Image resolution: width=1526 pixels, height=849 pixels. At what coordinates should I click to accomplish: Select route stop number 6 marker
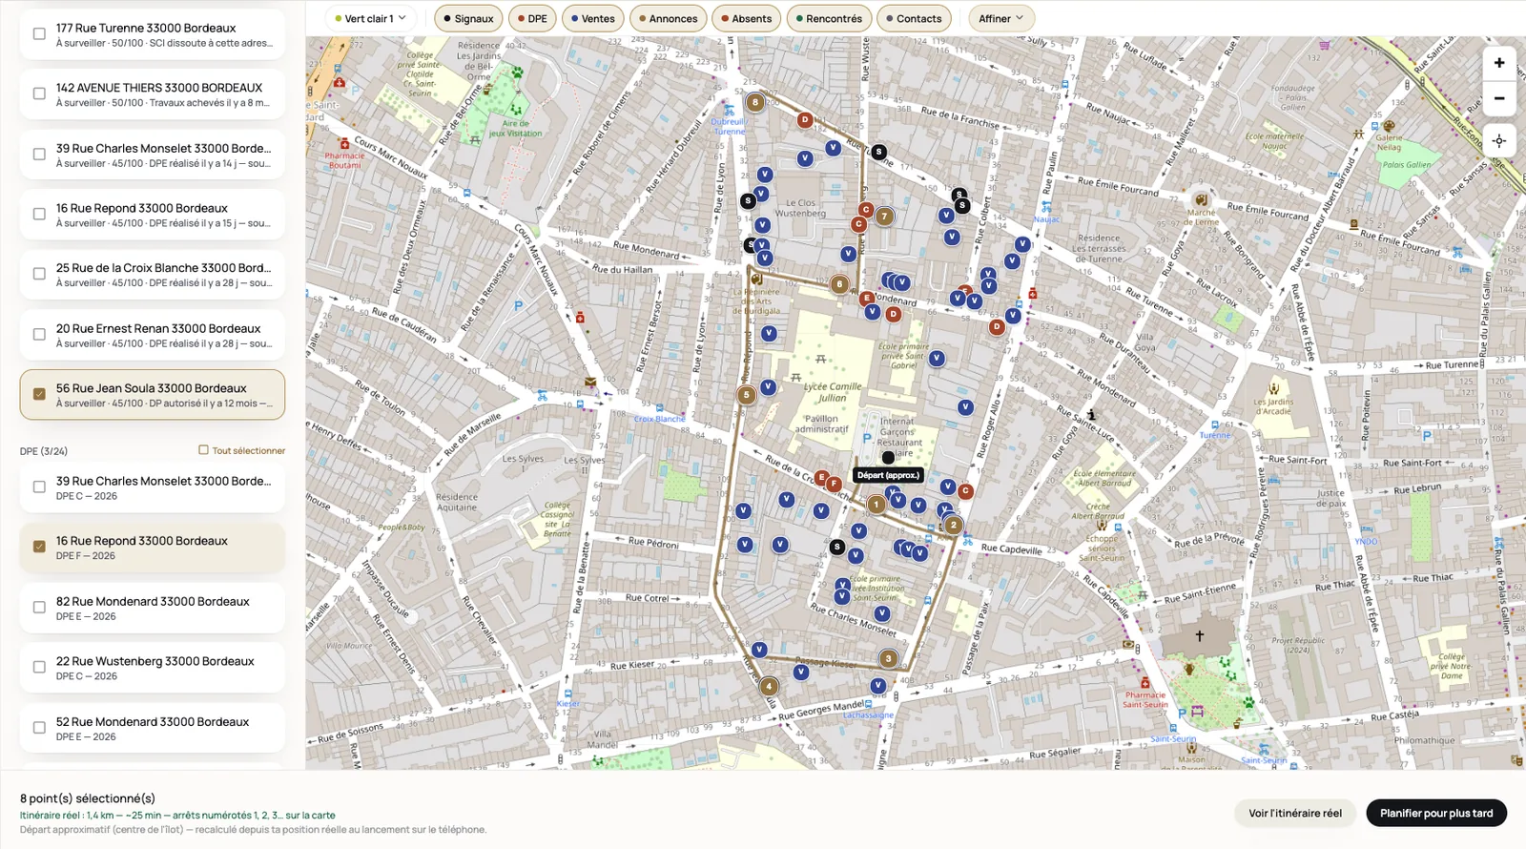coord(839,283)
